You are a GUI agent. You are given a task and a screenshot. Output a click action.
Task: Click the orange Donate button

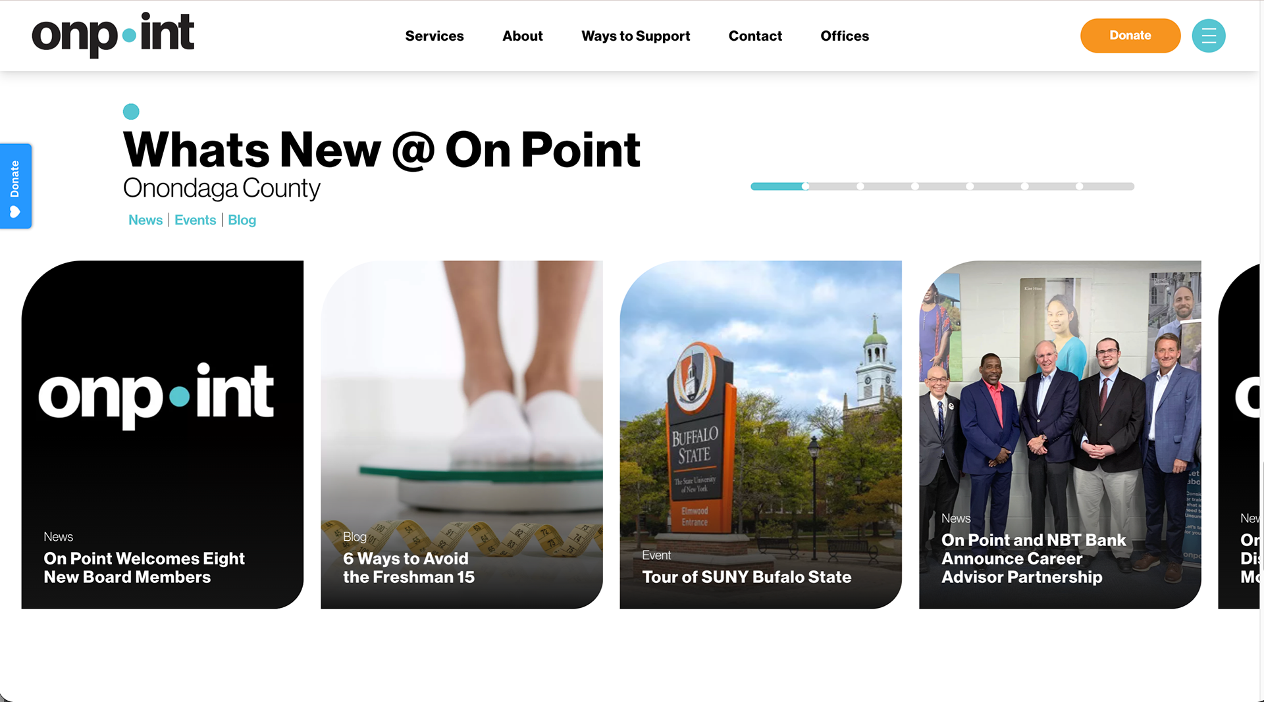tap(1130, 36)
